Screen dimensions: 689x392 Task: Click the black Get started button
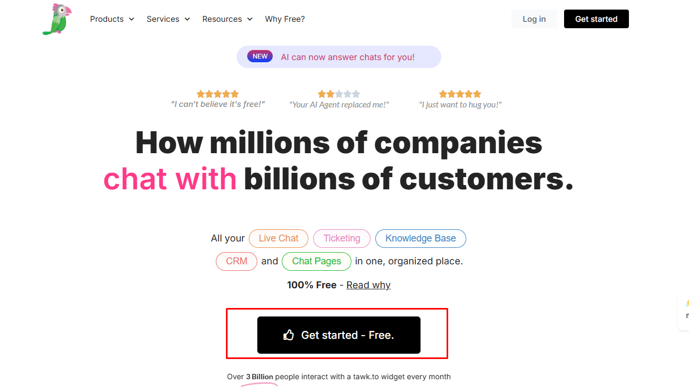(x=596, y=19)
